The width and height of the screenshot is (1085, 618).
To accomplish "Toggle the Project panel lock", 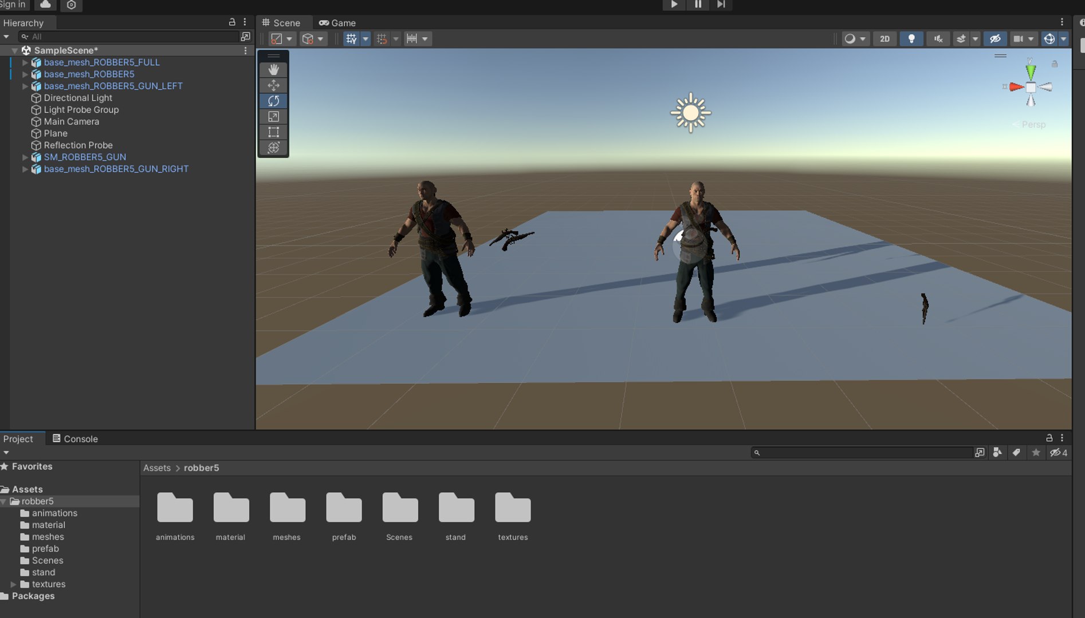I will point(1049,438).
